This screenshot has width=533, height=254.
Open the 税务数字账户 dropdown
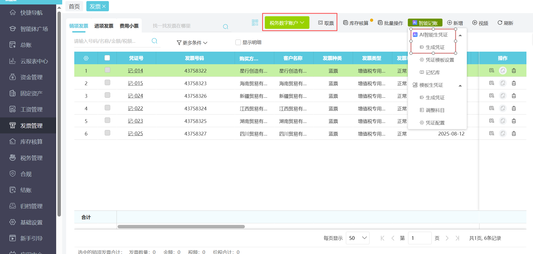[287, 23]
